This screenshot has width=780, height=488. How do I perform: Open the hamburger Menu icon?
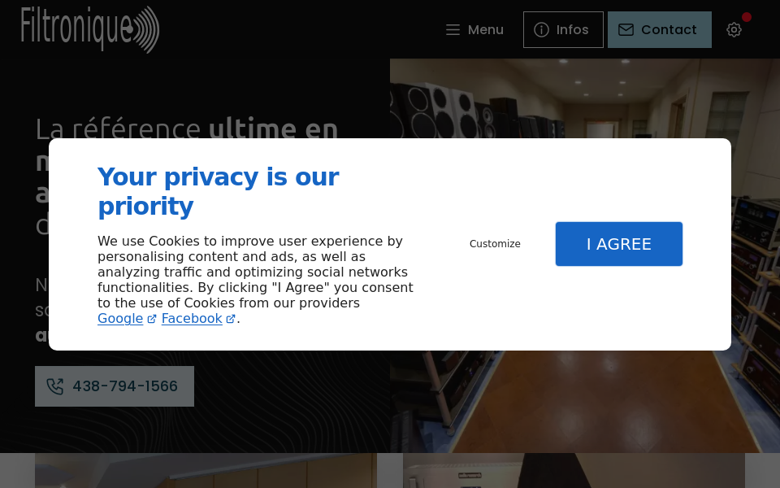point(453,29)
